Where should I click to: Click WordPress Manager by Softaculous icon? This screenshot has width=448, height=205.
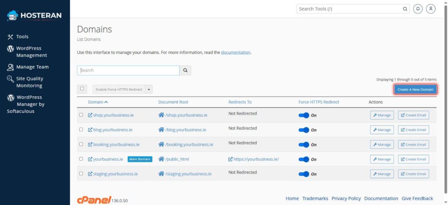point(10,97)
